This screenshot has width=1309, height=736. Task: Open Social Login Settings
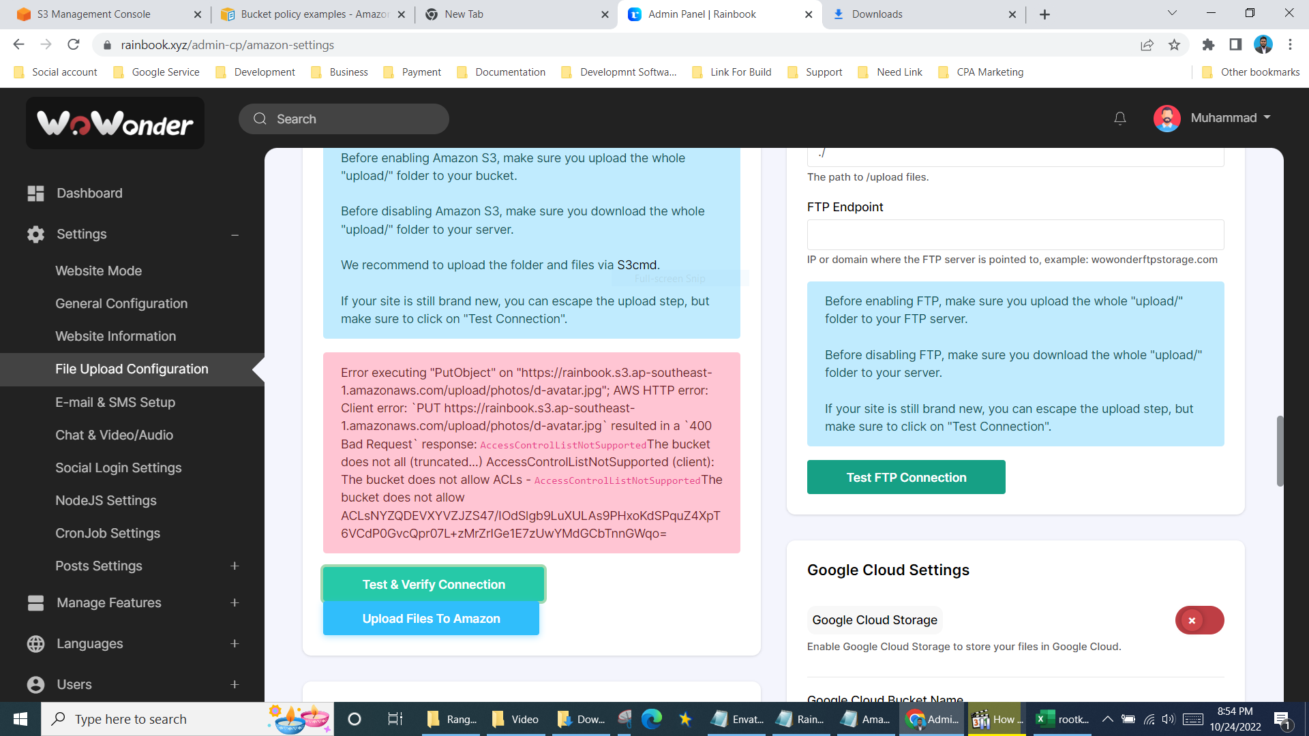tap(119, 468)
